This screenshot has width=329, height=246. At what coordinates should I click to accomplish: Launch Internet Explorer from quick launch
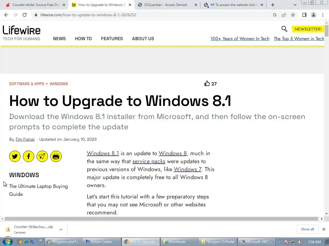coord(26,242)
